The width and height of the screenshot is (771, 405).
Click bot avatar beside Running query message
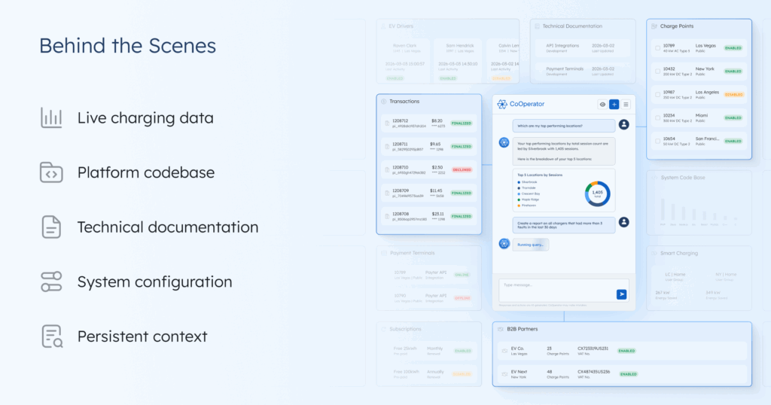point(504,243)
